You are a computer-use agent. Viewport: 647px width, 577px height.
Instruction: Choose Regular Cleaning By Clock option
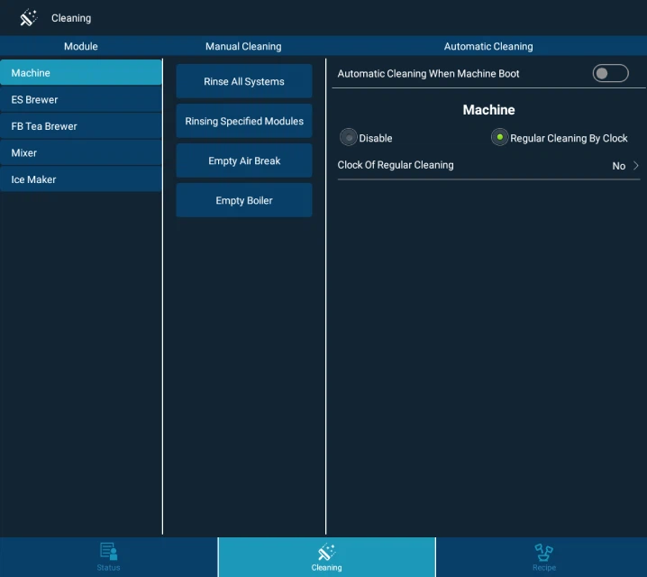(x=499, y=138)
